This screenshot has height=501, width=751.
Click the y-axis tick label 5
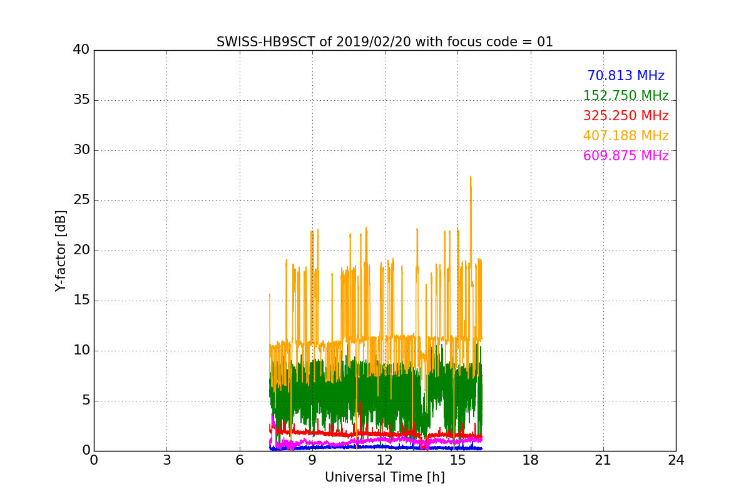(x=85, y=401)
